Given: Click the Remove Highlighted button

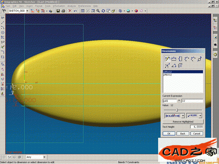Looking at the screenshot, I should click(x=183, y=122).
